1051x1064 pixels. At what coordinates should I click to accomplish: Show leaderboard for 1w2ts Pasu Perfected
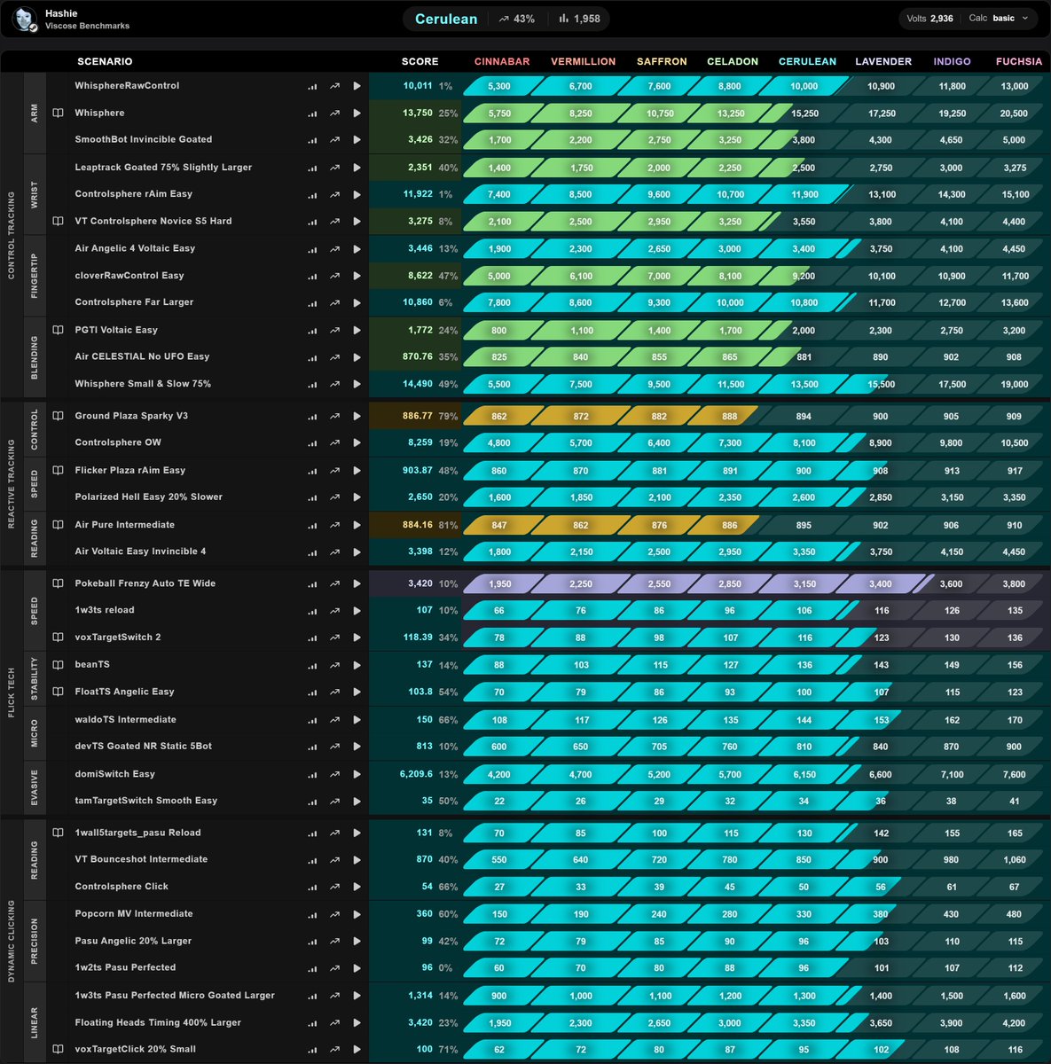click(312, 968)
